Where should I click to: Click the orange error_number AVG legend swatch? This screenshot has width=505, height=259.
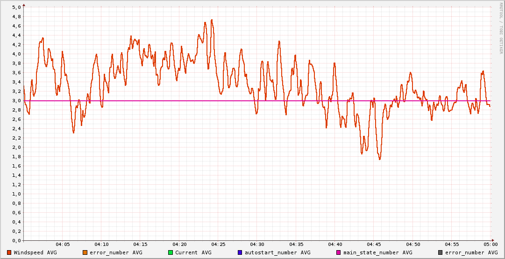[85, 252]
